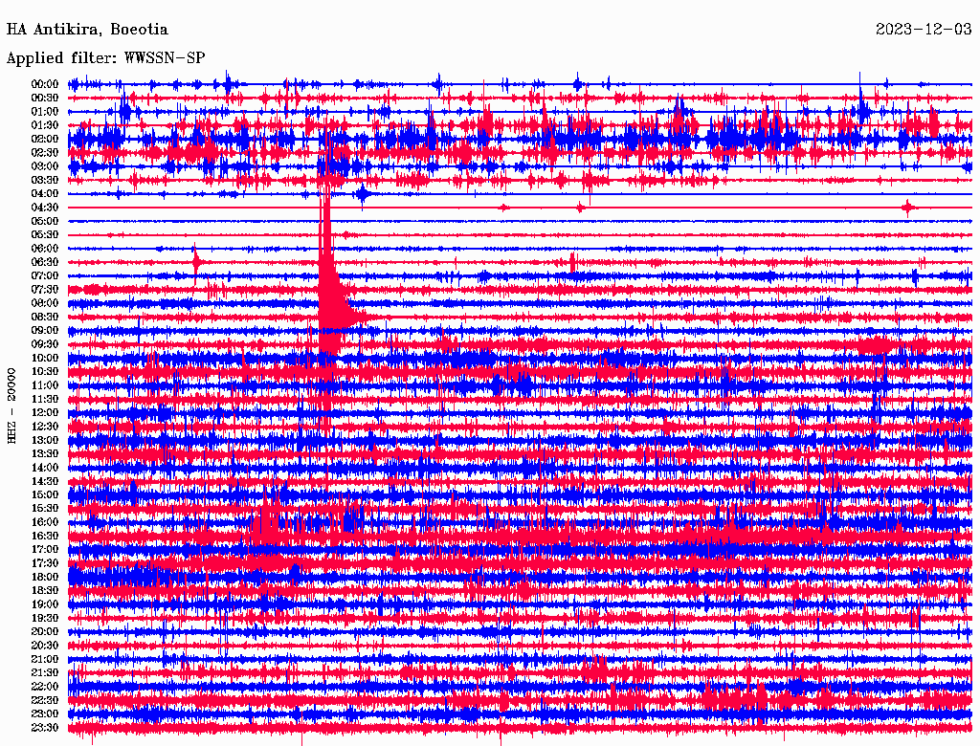Select the 02:00 time label
Viewport: 980px width, 746px height.
tap(45, 139)
